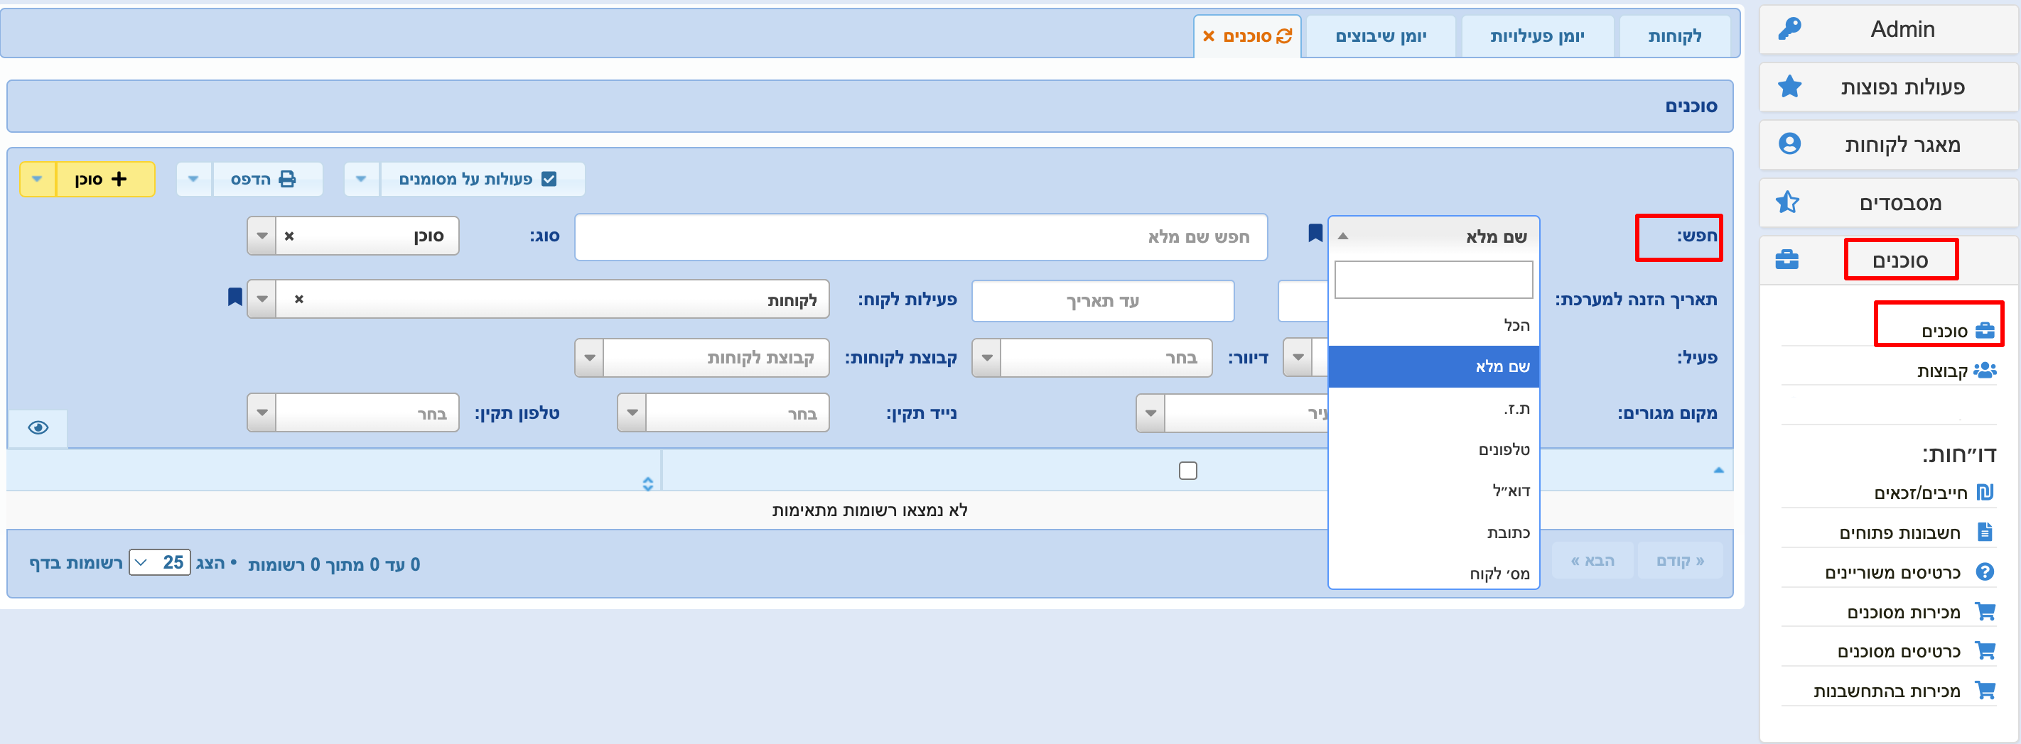This screenshot has height=744, width=2021.
Task: Click the shekel icon of חייבים/זכאים
Action: (1985, 493)
